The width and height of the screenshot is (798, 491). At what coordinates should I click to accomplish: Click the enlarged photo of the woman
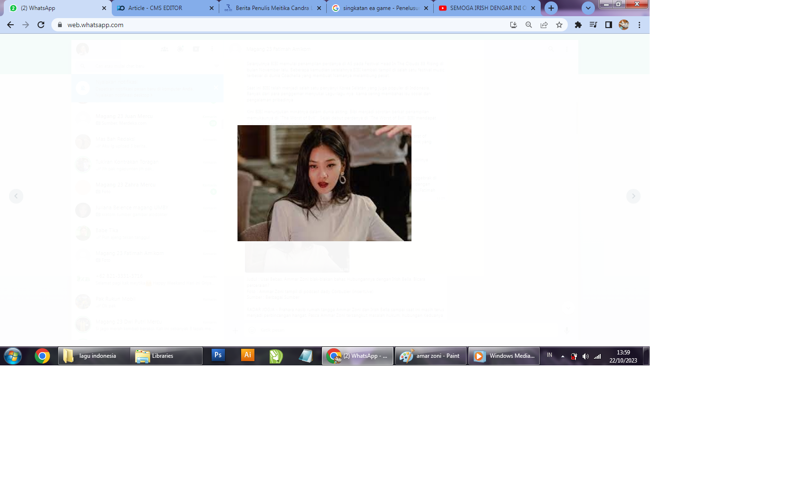(324, 183)
